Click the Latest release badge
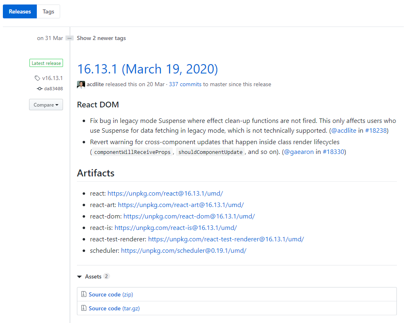Screen dimensions: 412x323 coord(46,63)
